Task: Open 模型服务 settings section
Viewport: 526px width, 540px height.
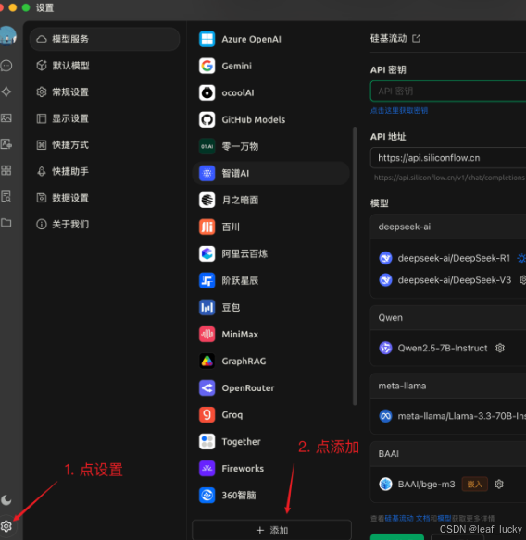Action: pos(105,39)
